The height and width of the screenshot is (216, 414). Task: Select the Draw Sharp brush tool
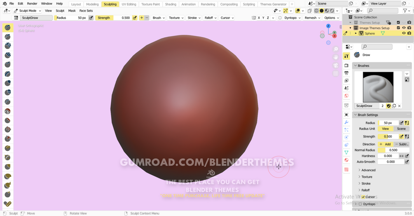tap(8, 37)
